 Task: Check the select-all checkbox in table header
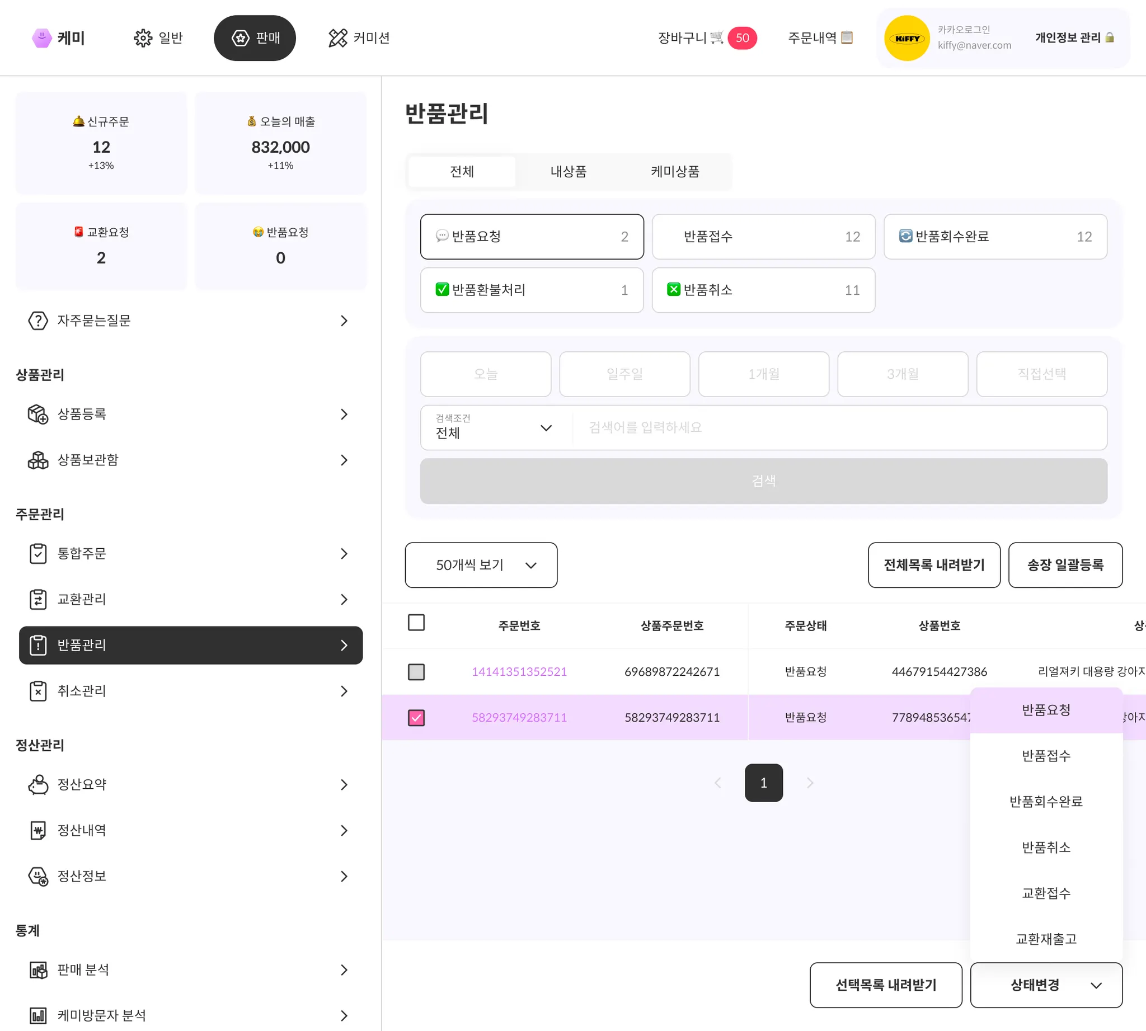[x=416, y=623]
